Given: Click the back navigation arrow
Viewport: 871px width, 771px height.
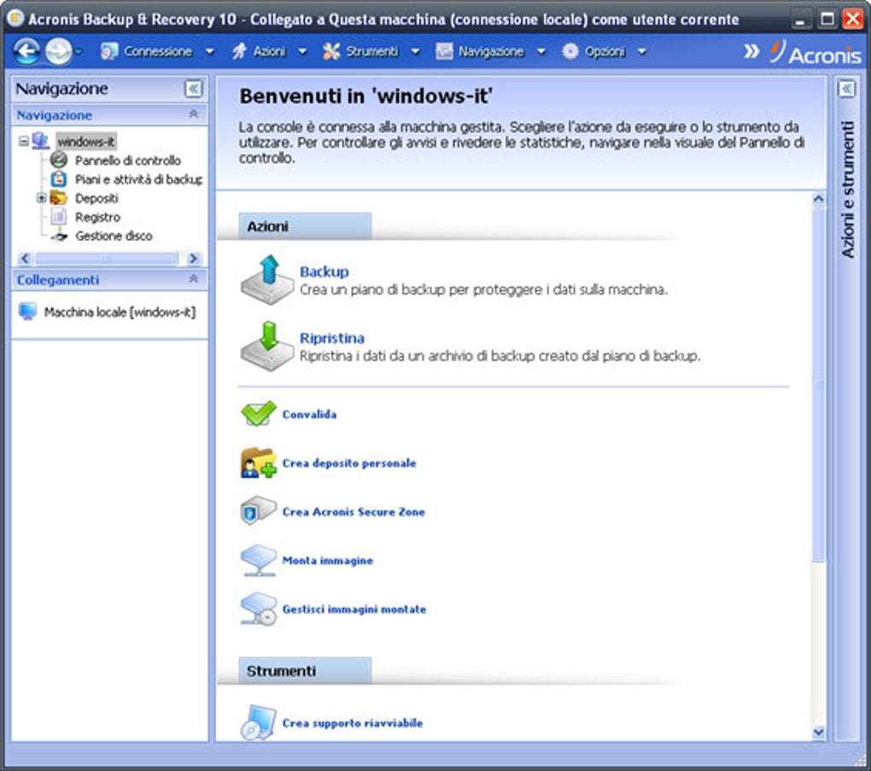Looking at the screenshot, I should (x=26, y=51).
